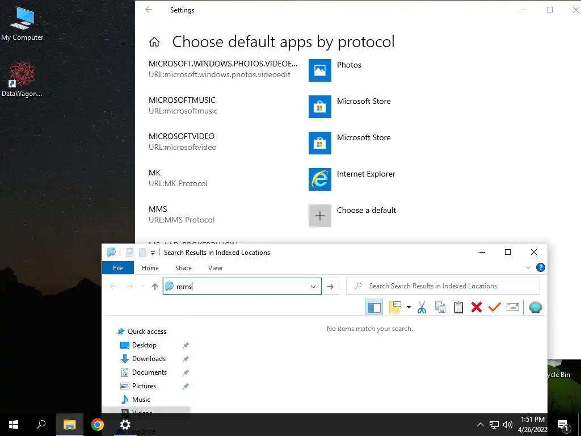Open Downloads in the navigation pane

click(x=149, y=359)
